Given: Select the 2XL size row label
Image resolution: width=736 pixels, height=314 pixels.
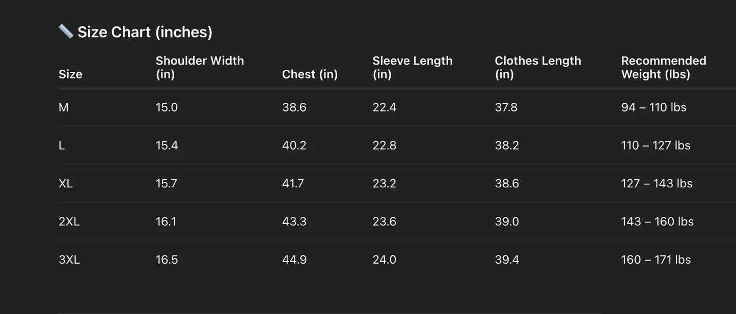Looking at the screenshot, I should (x=69, y=222).
